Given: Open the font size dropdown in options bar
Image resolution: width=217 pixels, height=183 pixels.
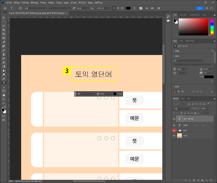Looking at the screenshot, I should 88,8.
